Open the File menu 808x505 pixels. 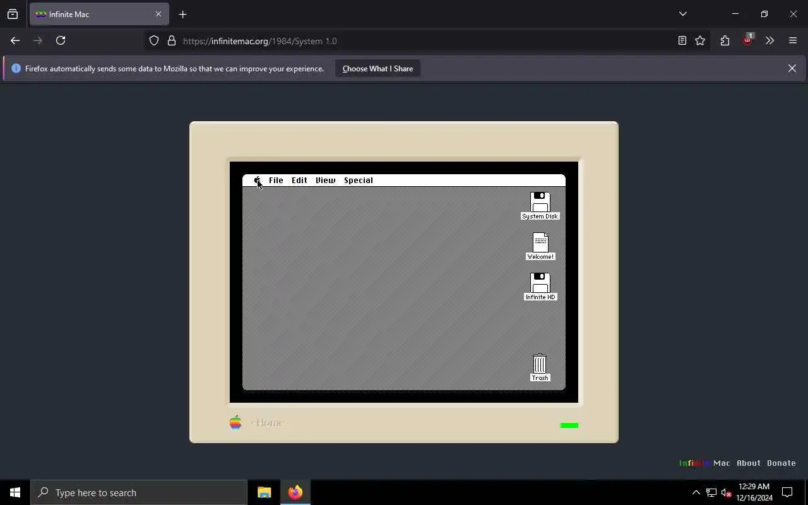tap(276, 181)
